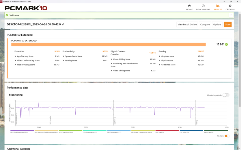Click the overall score 10 901
The image size is (241, 150).
(220, 44)
